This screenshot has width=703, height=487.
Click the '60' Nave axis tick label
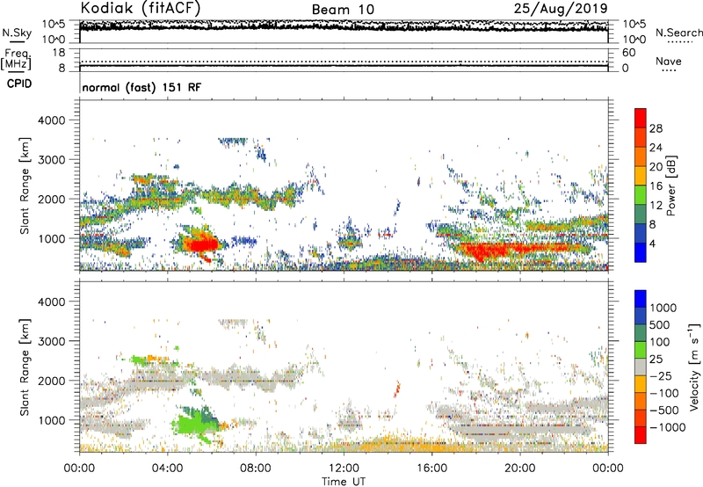(628, 53)
